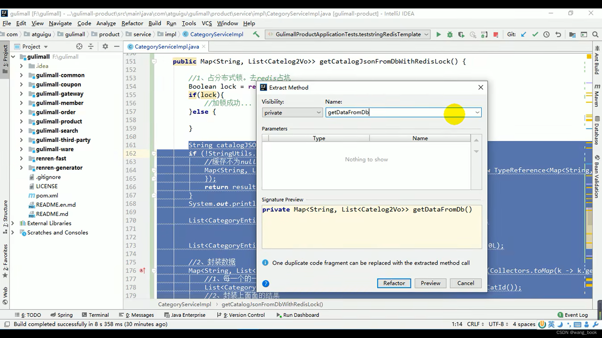Show Git history with the clock icon
This screenshot has height=338, width=602.
547,34
